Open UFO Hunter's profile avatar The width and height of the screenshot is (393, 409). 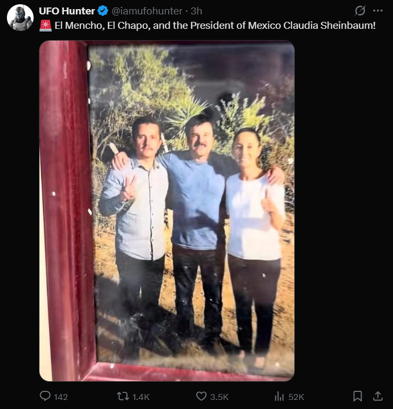pyautogui.click(x=20, y=18)
